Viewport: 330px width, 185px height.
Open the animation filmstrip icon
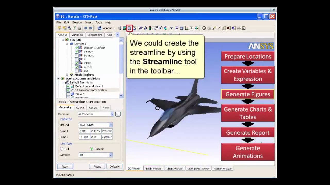tap(209, 28)
